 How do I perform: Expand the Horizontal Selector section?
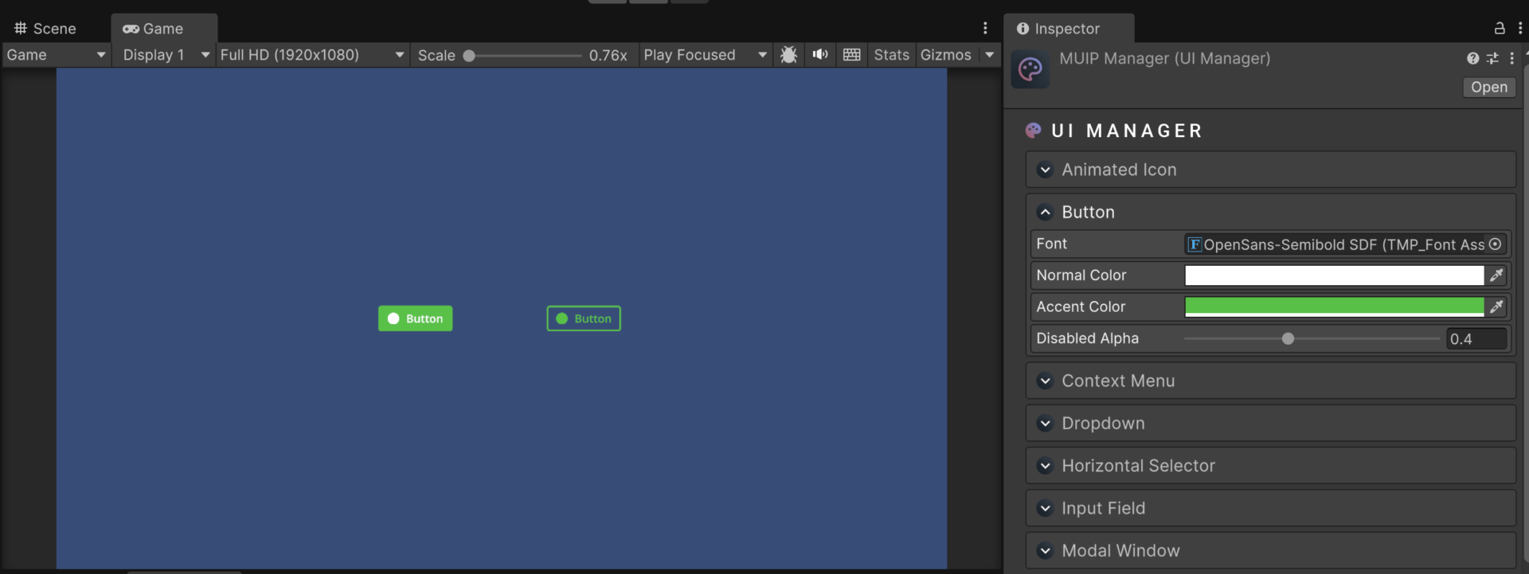[1270, 466]
